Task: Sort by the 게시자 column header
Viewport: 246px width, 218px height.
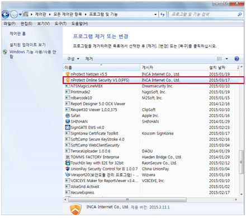Action: [x=173, y=67]
